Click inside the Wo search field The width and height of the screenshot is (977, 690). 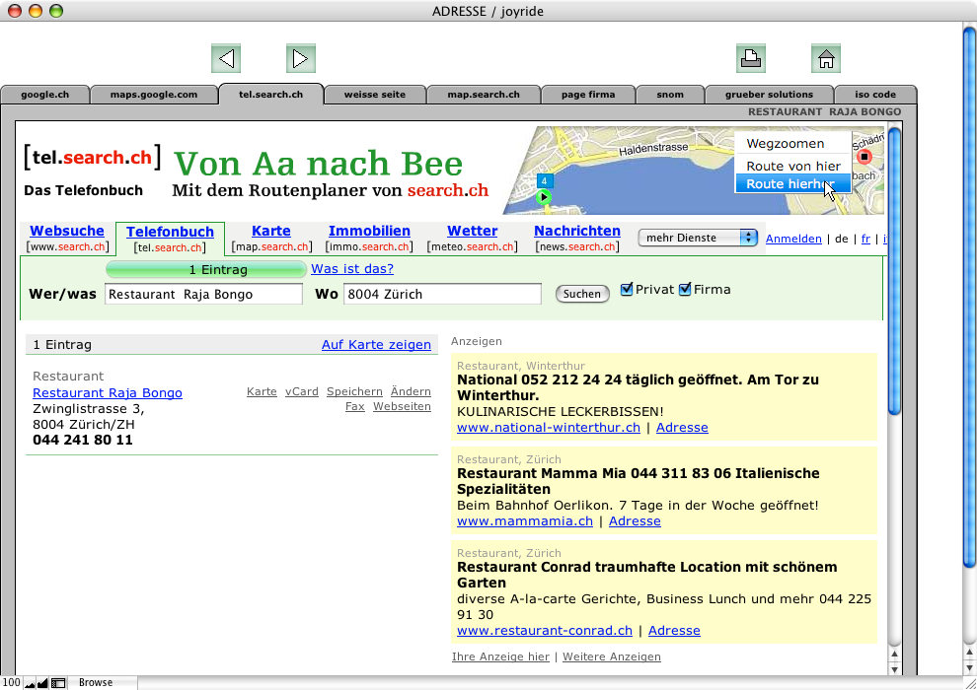click(442, 293)
